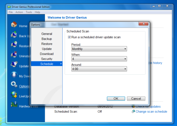This screenshot has width=177, height=126.
Task: Click the Welcome to Driver Genius heading
Action: tap(67, 18)
